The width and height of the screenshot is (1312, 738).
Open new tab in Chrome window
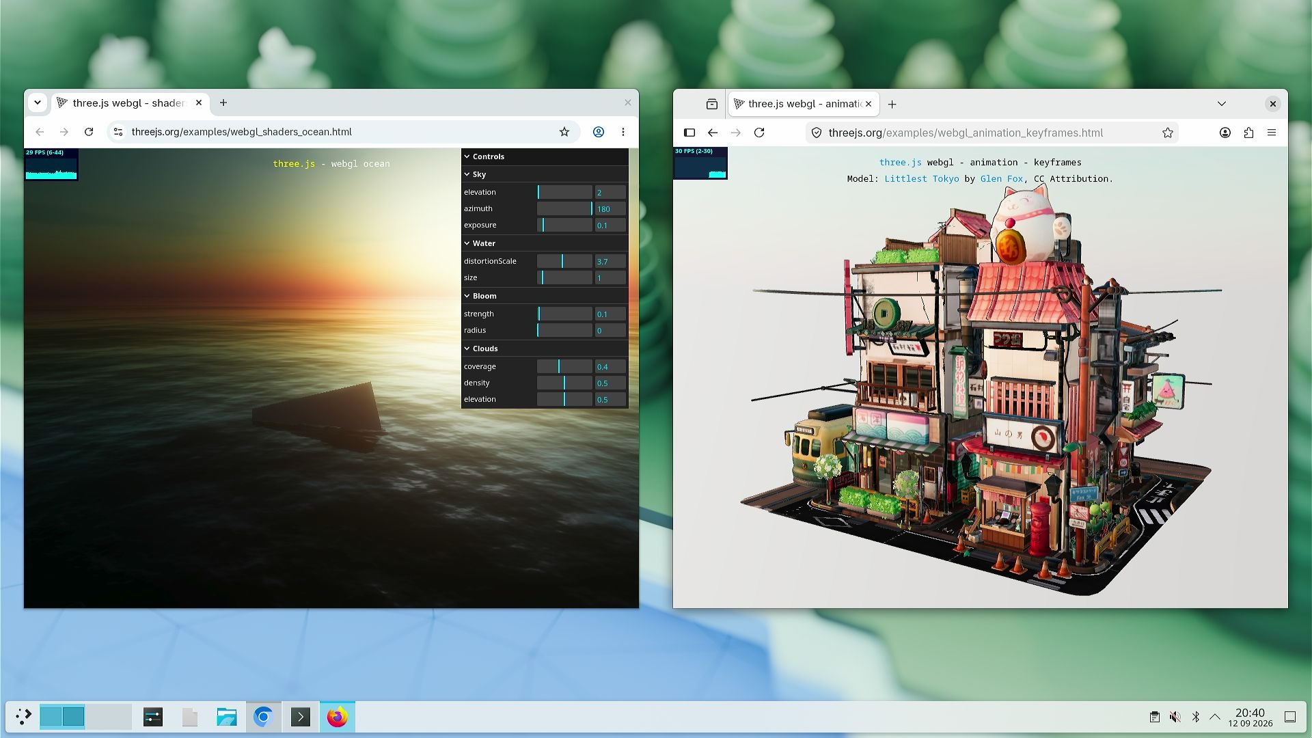[223, 102]
